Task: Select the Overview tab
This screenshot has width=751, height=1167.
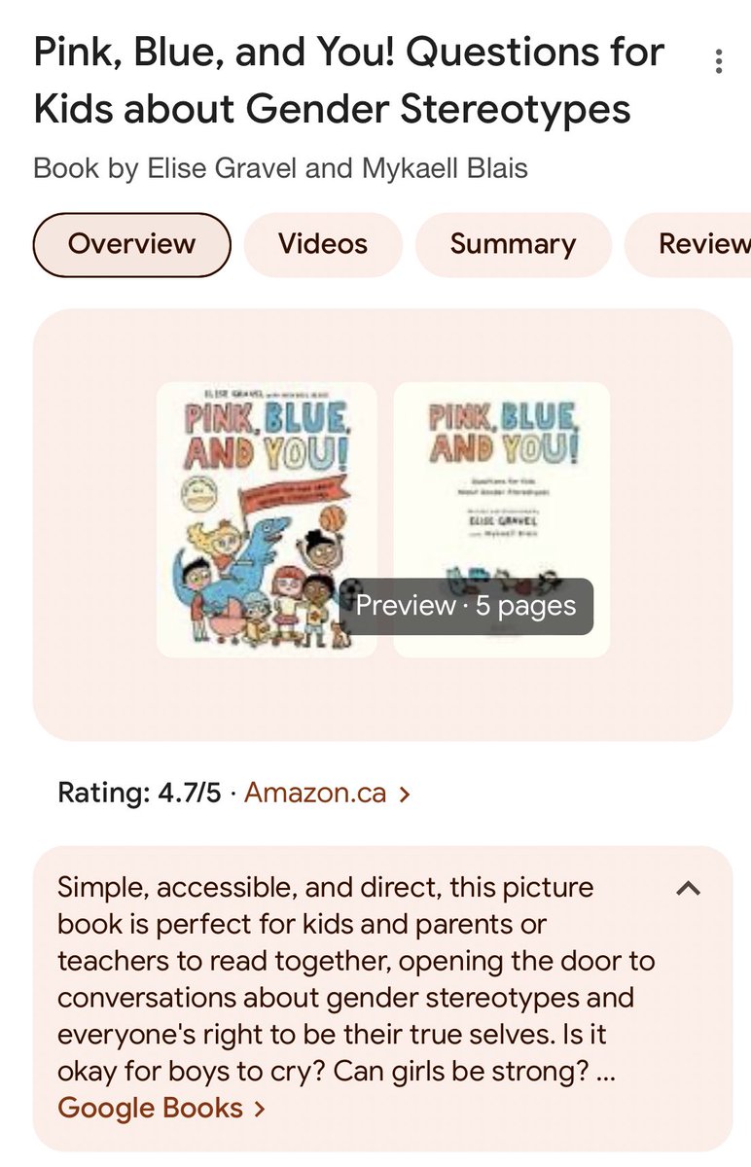Action: pyautogui.click(x=131, y=244)
